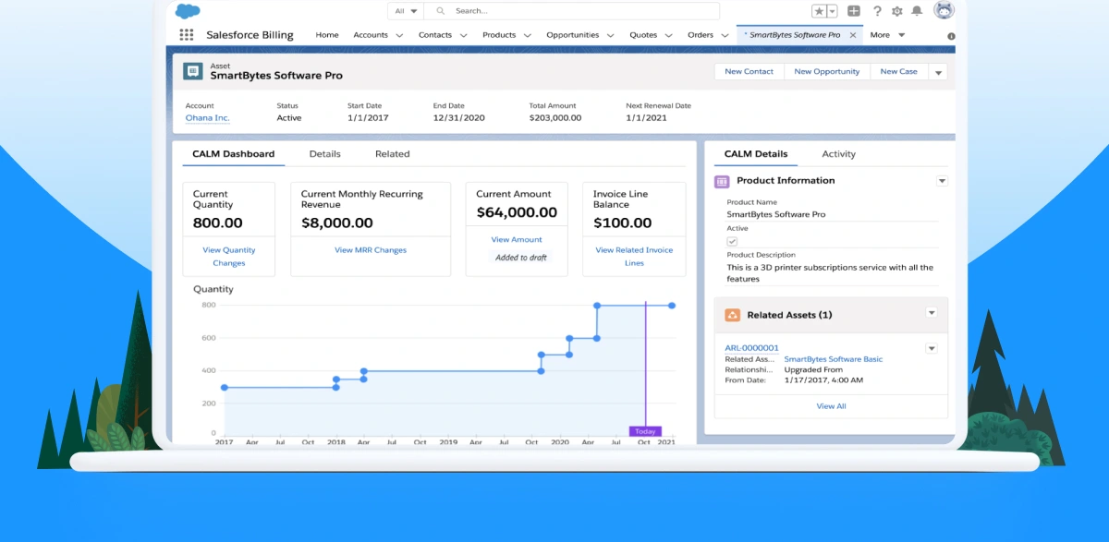Click View MRR Changes link
Screen dimensions: 1109x542
(371, 250)
